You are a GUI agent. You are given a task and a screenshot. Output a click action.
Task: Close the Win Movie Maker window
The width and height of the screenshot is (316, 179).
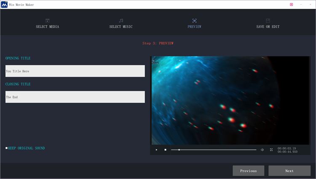pyautogui.click(x=311, y=5)
